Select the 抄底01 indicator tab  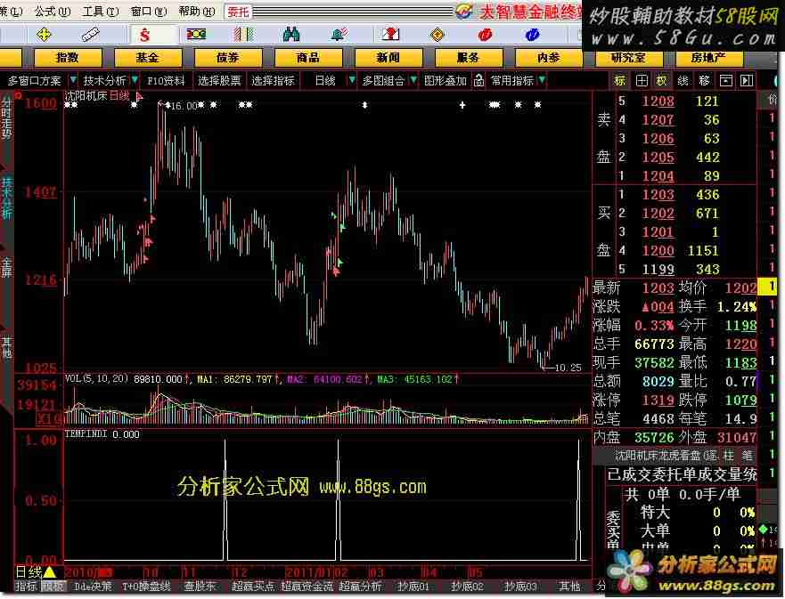point(413,586)
